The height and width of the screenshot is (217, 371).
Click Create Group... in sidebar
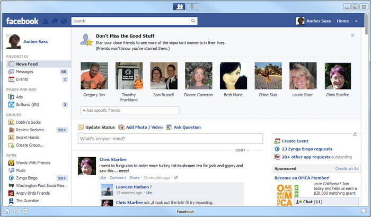click(x=30, y=145)
